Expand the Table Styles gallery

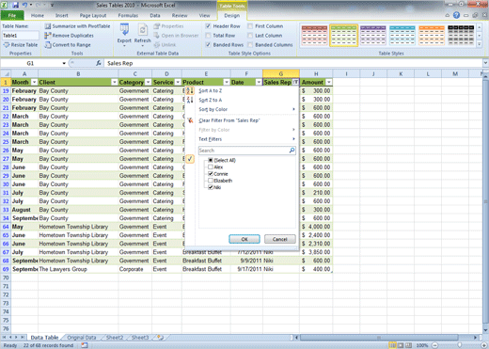coord(480,44)
